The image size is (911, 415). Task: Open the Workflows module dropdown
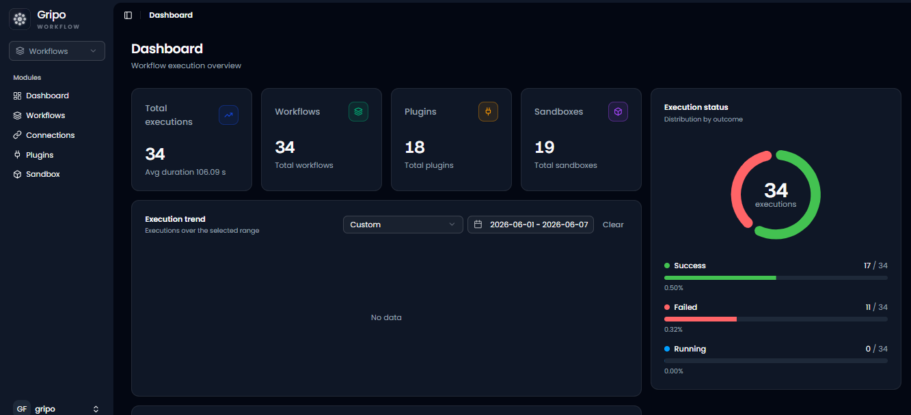(x=57, y=51)
